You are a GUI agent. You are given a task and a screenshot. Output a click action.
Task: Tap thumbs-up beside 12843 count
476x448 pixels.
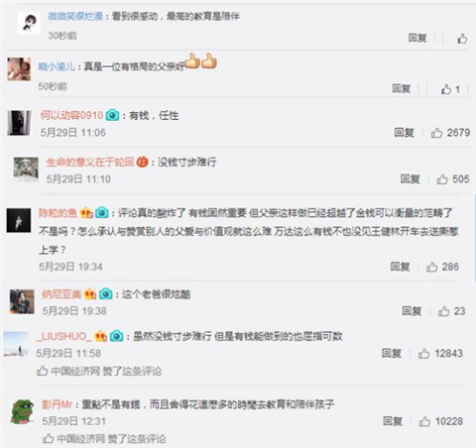[x=424, y=353]
